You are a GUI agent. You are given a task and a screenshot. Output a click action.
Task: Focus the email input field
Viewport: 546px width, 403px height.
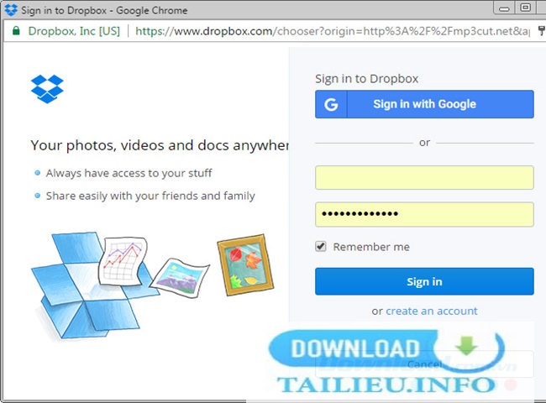[x=424, y=177]
